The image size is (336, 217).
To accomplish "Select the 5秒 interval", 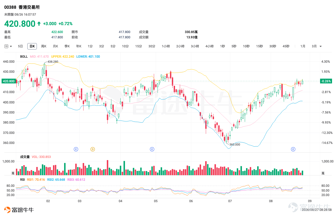I will click(234, 46).
